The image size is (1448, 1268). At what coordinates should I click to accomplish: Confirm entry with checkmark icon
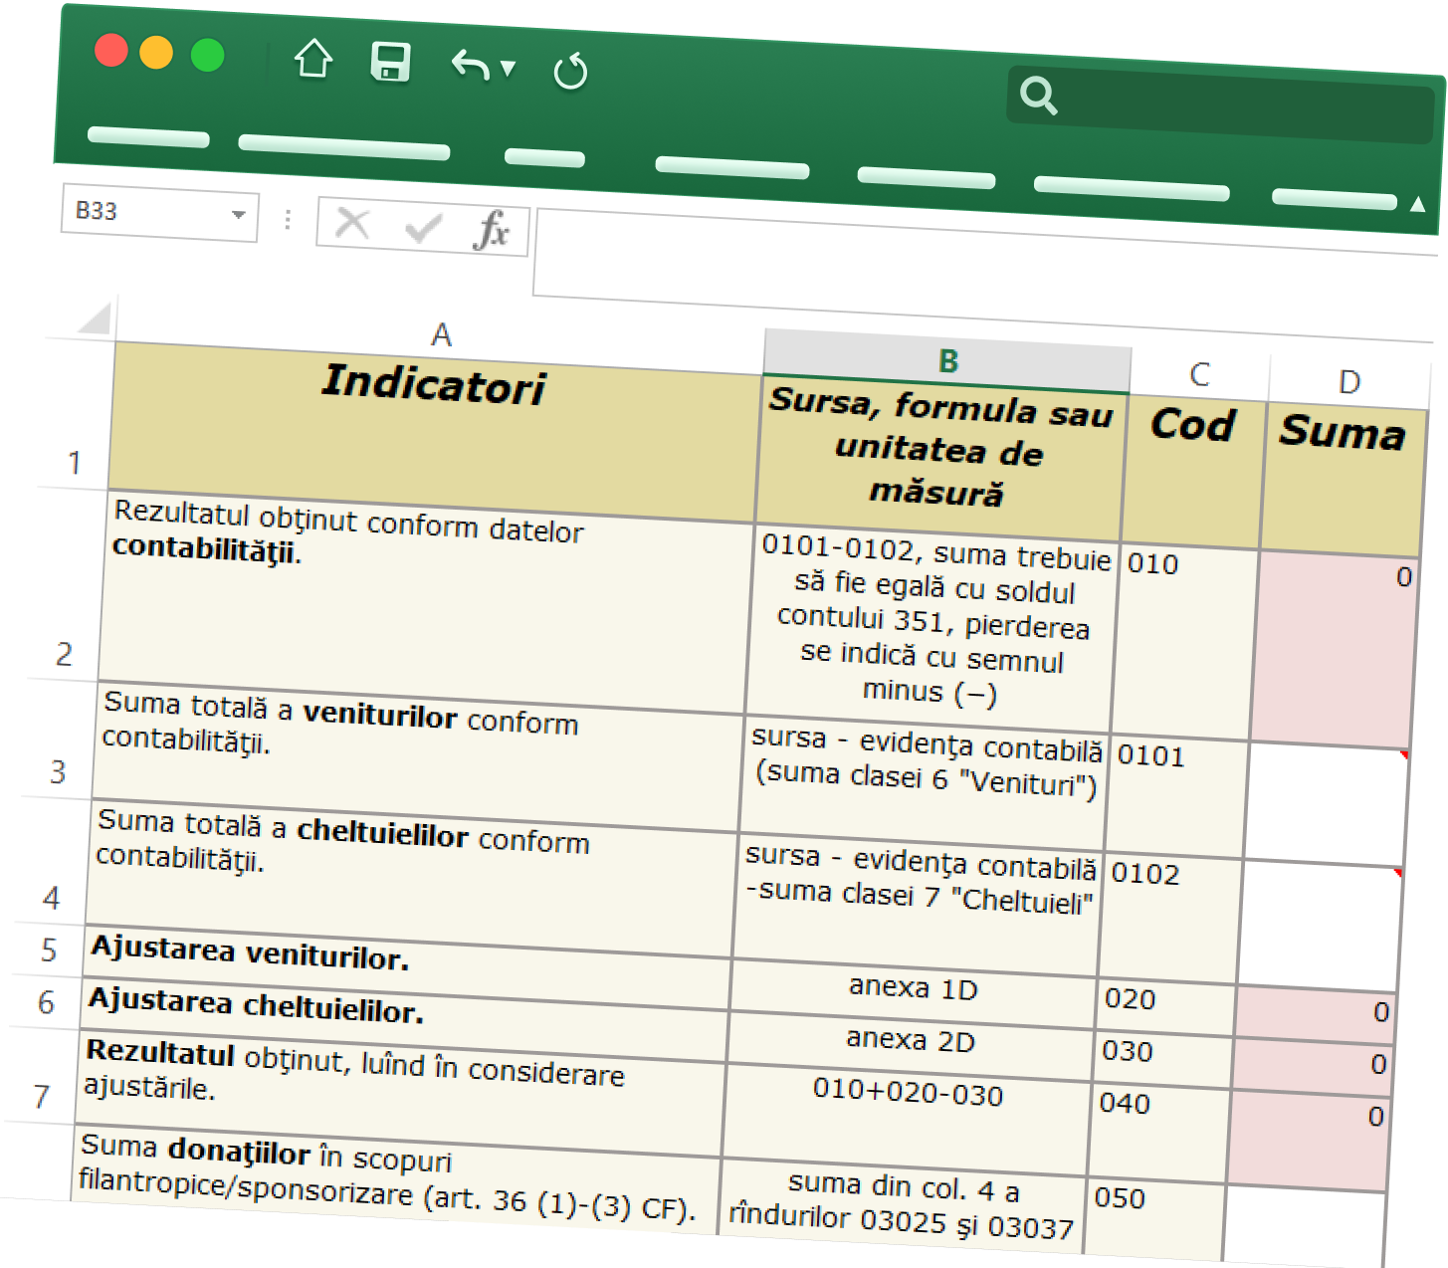pos(423,228)
